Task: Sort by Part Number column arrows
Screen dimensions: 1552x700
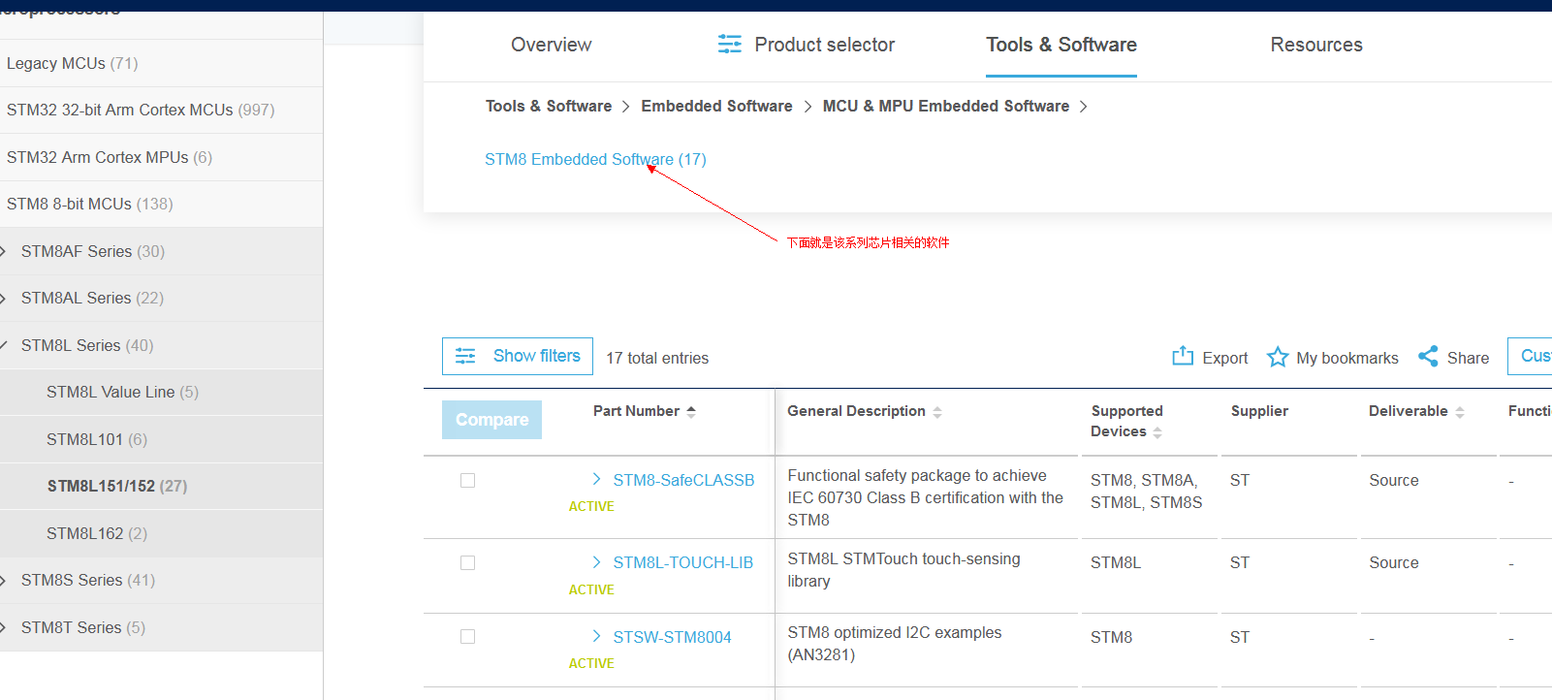Action: [x=691, y=411]
